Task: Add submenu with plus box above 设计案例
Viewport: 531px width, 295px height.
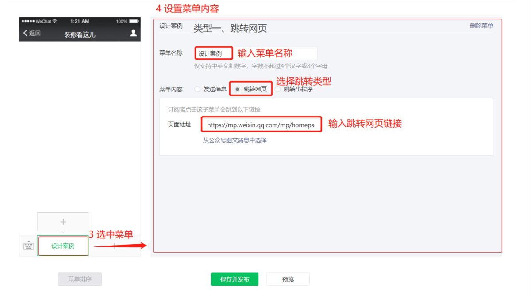Action: (x=63, y=222)
